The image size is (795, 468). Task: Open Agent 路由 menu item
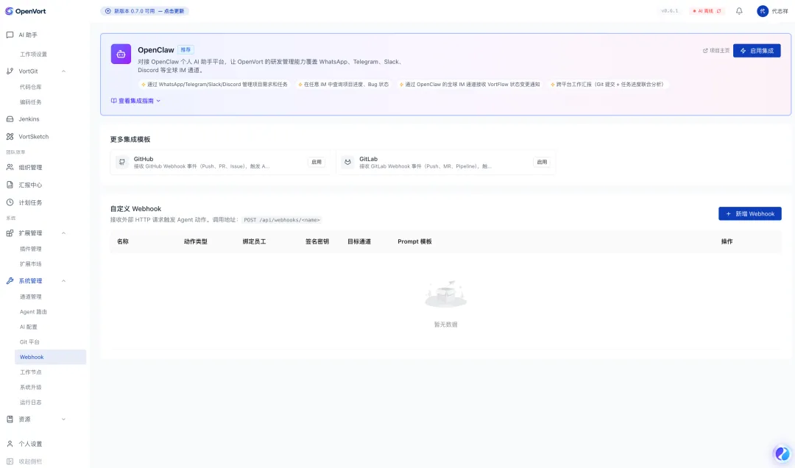pos(33,312)
